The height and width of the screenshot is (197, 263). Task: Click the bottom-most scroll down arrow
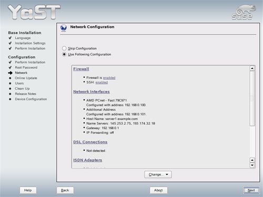pos(252,165)
